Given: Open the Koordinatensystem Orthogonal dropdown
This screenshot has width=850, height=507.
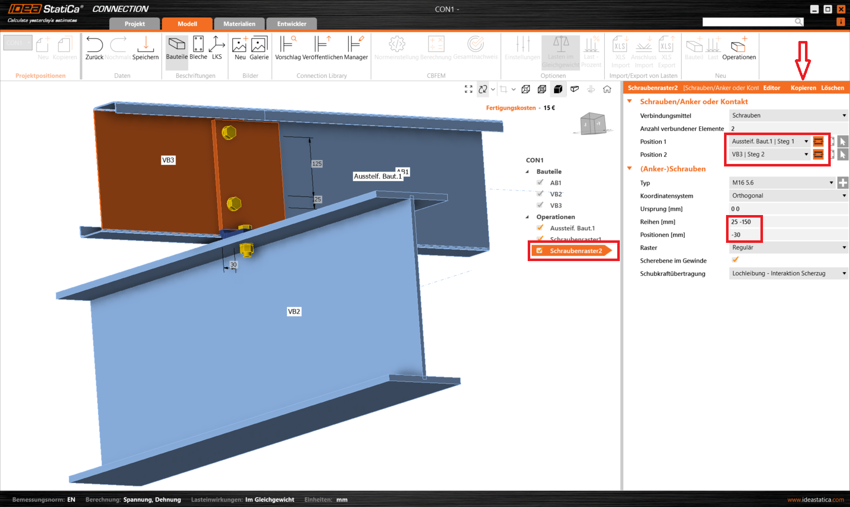Looking at the screenshot, I should tap(788, 196).
